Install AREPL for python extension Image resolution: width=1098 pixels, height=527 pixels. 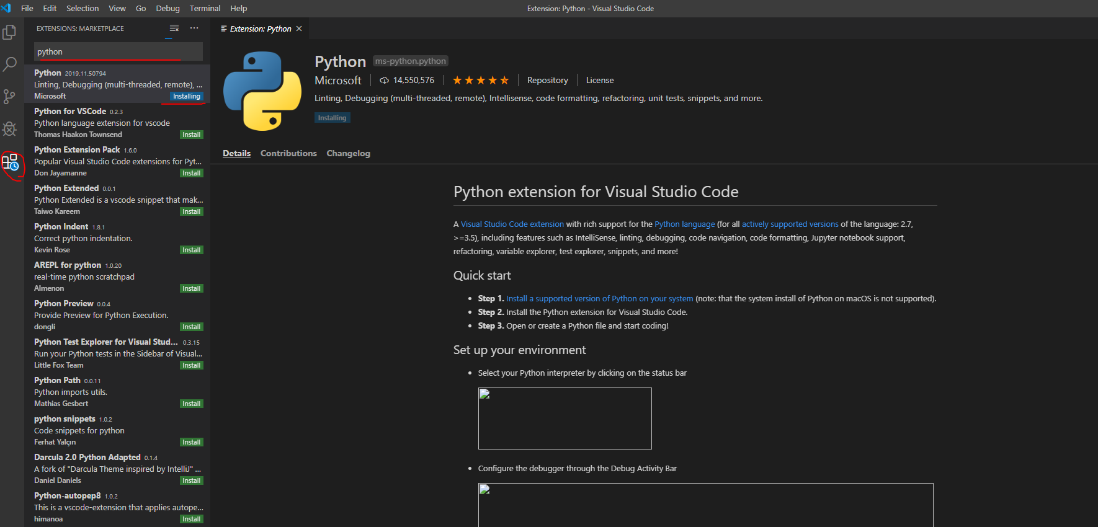coord(191,288)
